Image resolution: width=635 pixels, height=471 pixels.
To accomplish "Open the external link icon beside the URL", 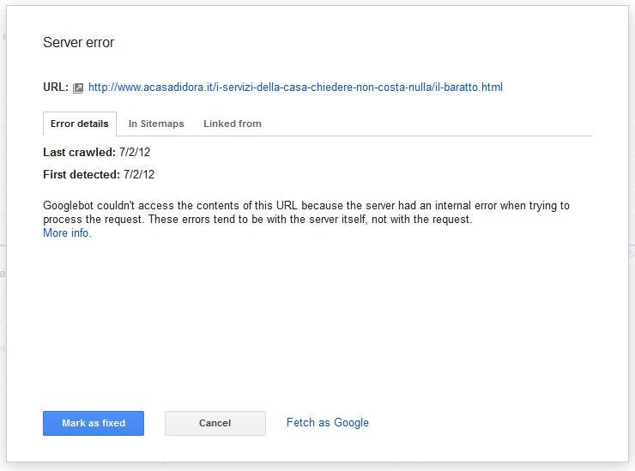I will pyautogui.click(x=78, y=88).
